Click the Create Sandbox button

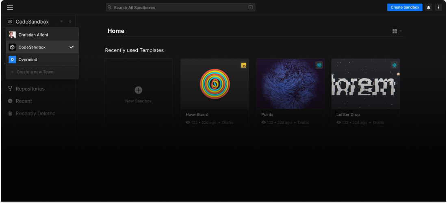(x=405, y=7)
